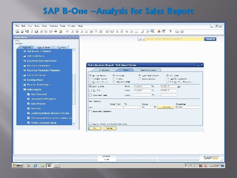Open Query Manager from the toolbar
237x178 pixels.
pos(152,31)
